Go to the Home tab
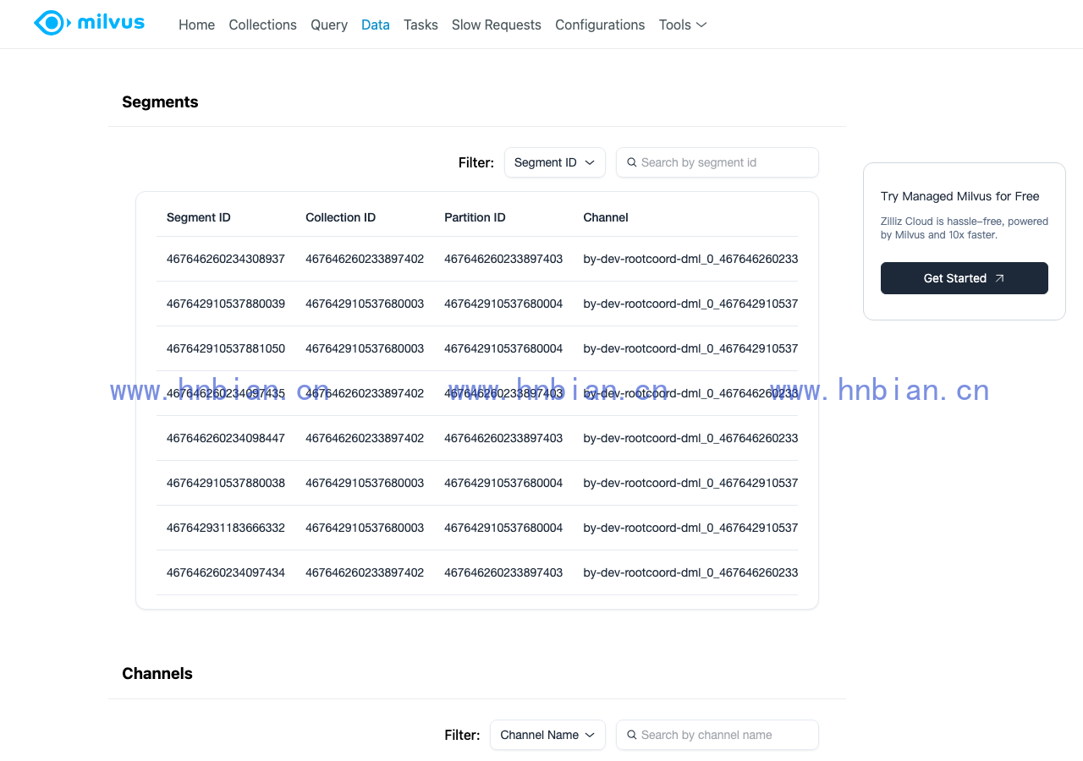1083x761 pixels. (196, 25)
